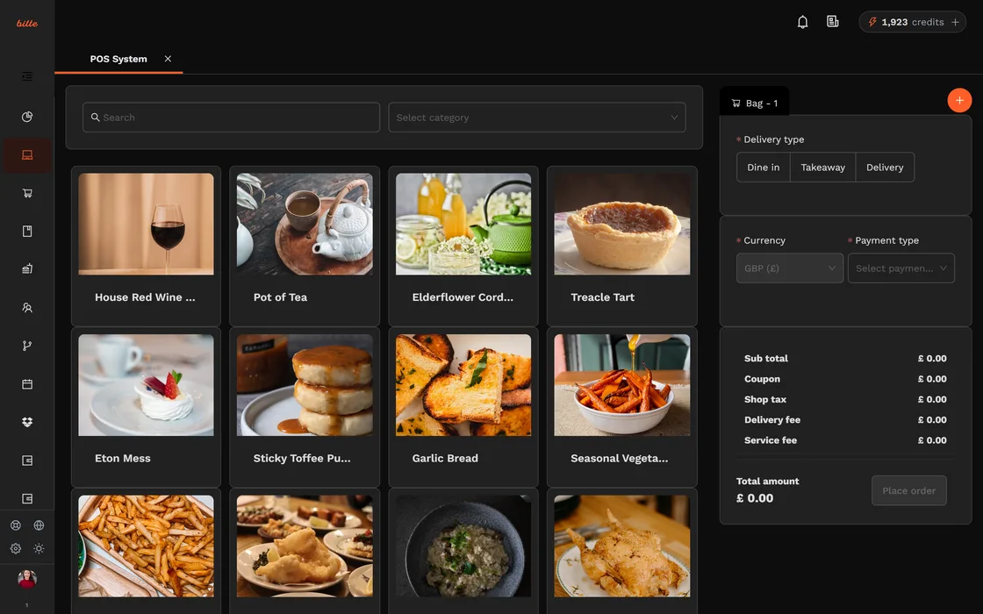Toggle light mode via sun icon
This screenshot has width=983, height=614.
pos(39,548)
